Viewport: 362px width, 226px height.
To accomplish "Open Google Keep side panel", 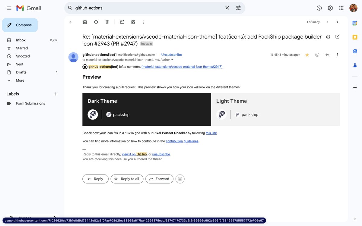I will [x=355, y=37].
